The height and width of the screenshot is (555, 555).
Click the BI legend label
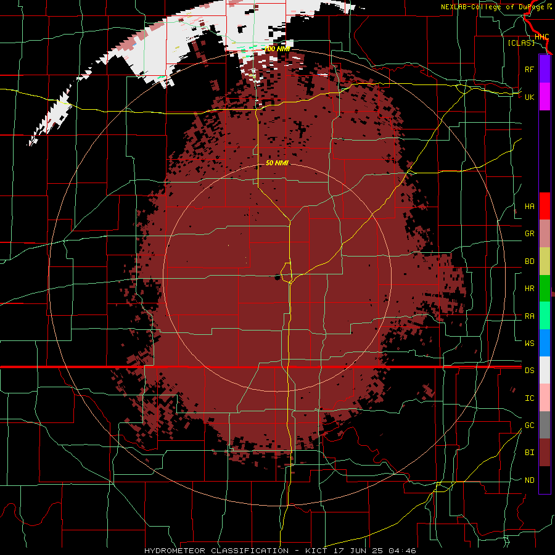[x=529, y=453]
